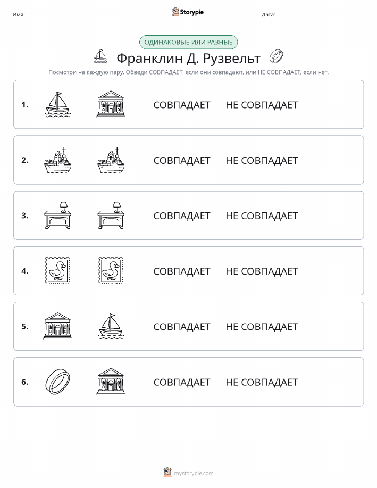Choose СОВПАДАЕТ in row 2
Viewport: 377px width, 488px height.
click(182, 161)
